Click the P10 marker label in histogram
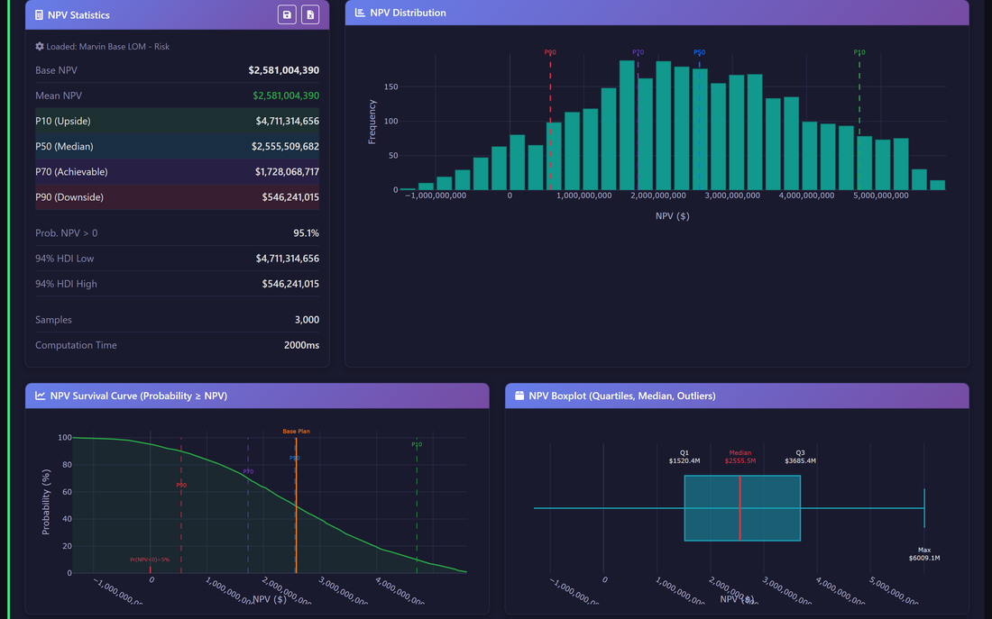The width and height of the screenshot is (992, 619). [x=859, y=52]
